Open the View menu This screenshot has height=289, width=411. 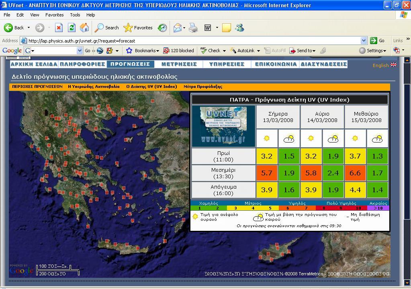pyautogui.click(x=35, y=15)
